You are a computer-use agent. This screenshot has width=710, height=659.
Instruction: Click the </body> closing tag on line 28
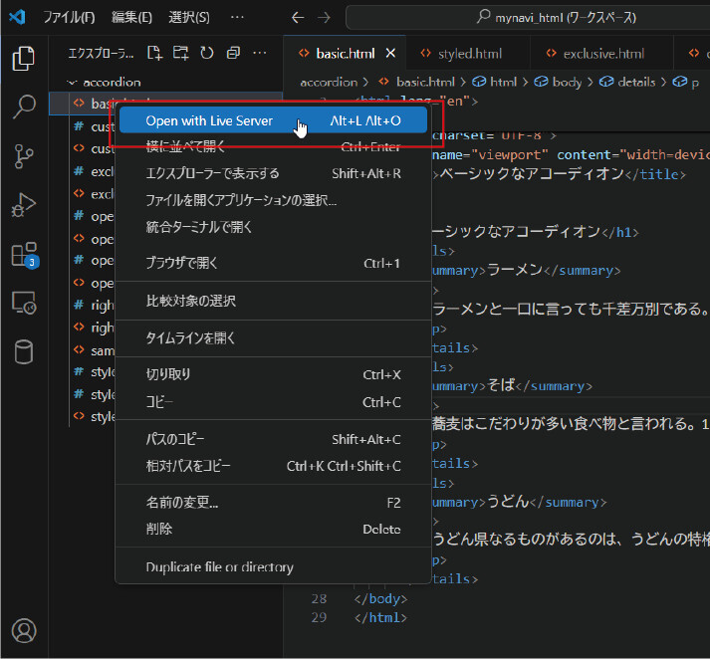coord(380,598)
